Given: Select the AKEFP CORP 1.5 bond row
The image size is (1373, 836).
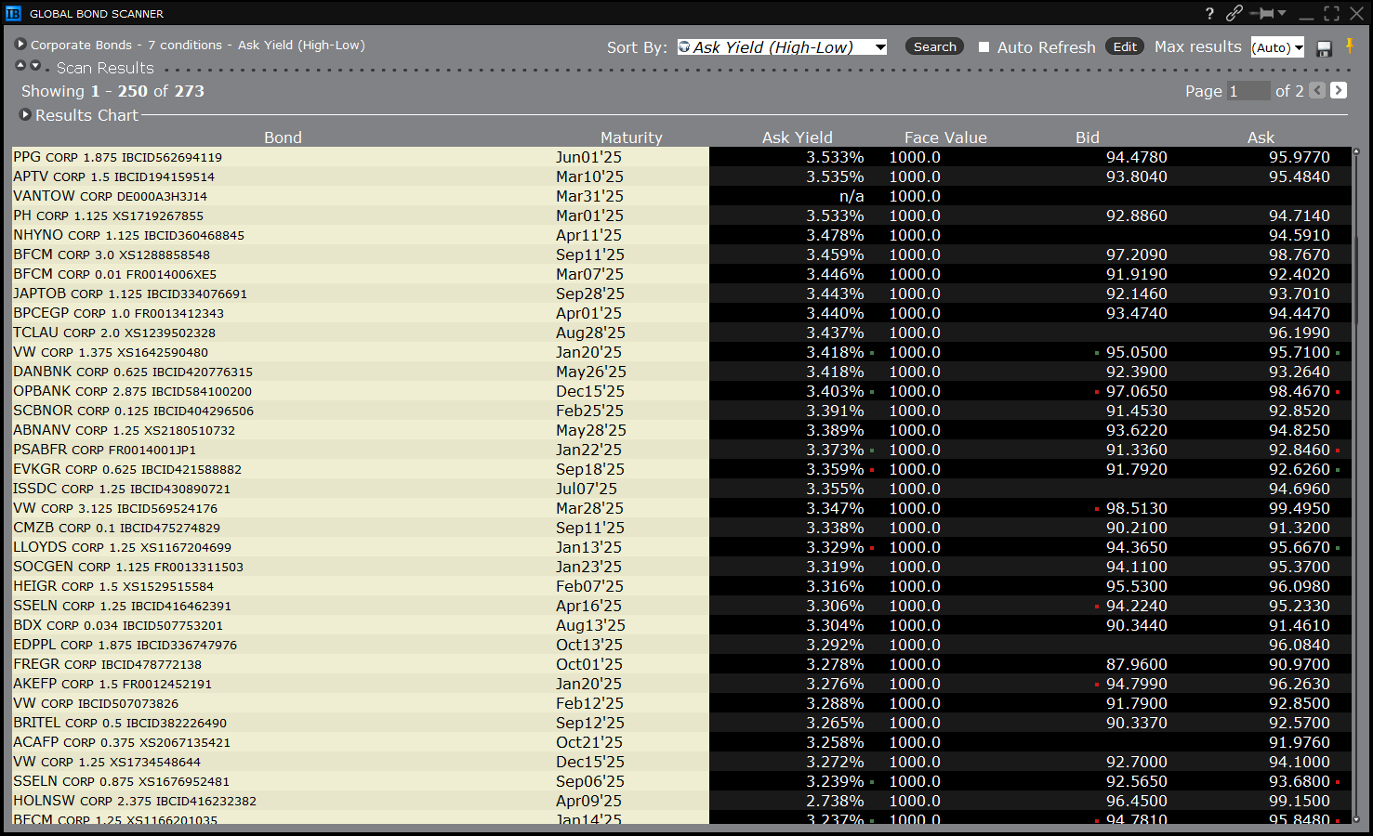Looking at the screenshot, I should (x=681, y=684).
